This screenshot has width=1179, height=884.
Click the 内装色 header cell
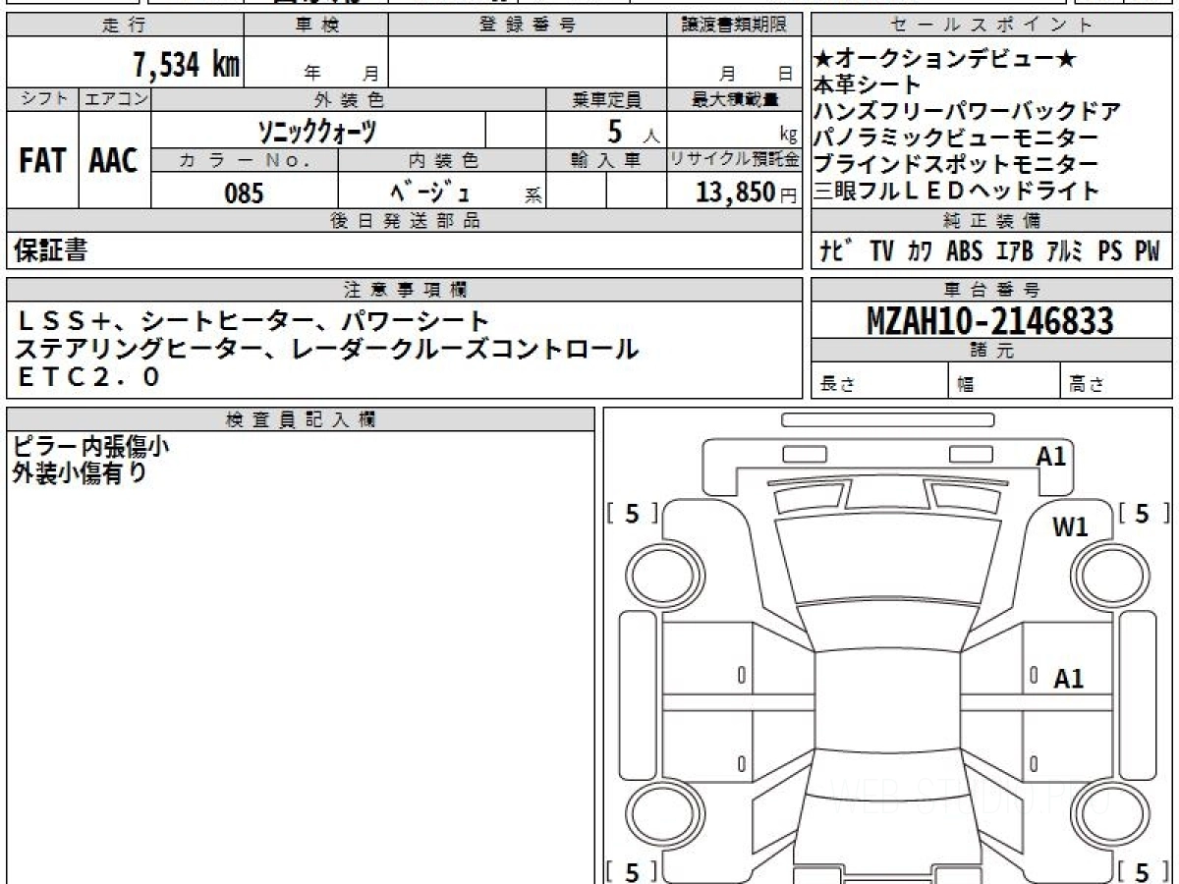[x=442, y=160]
